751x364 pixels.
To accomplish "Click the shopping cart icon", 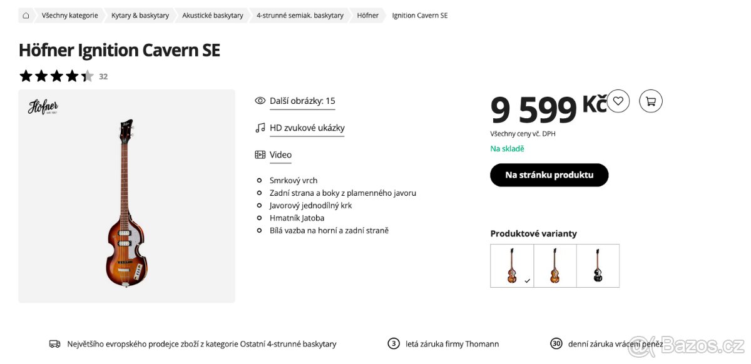I will click(651, 101).
